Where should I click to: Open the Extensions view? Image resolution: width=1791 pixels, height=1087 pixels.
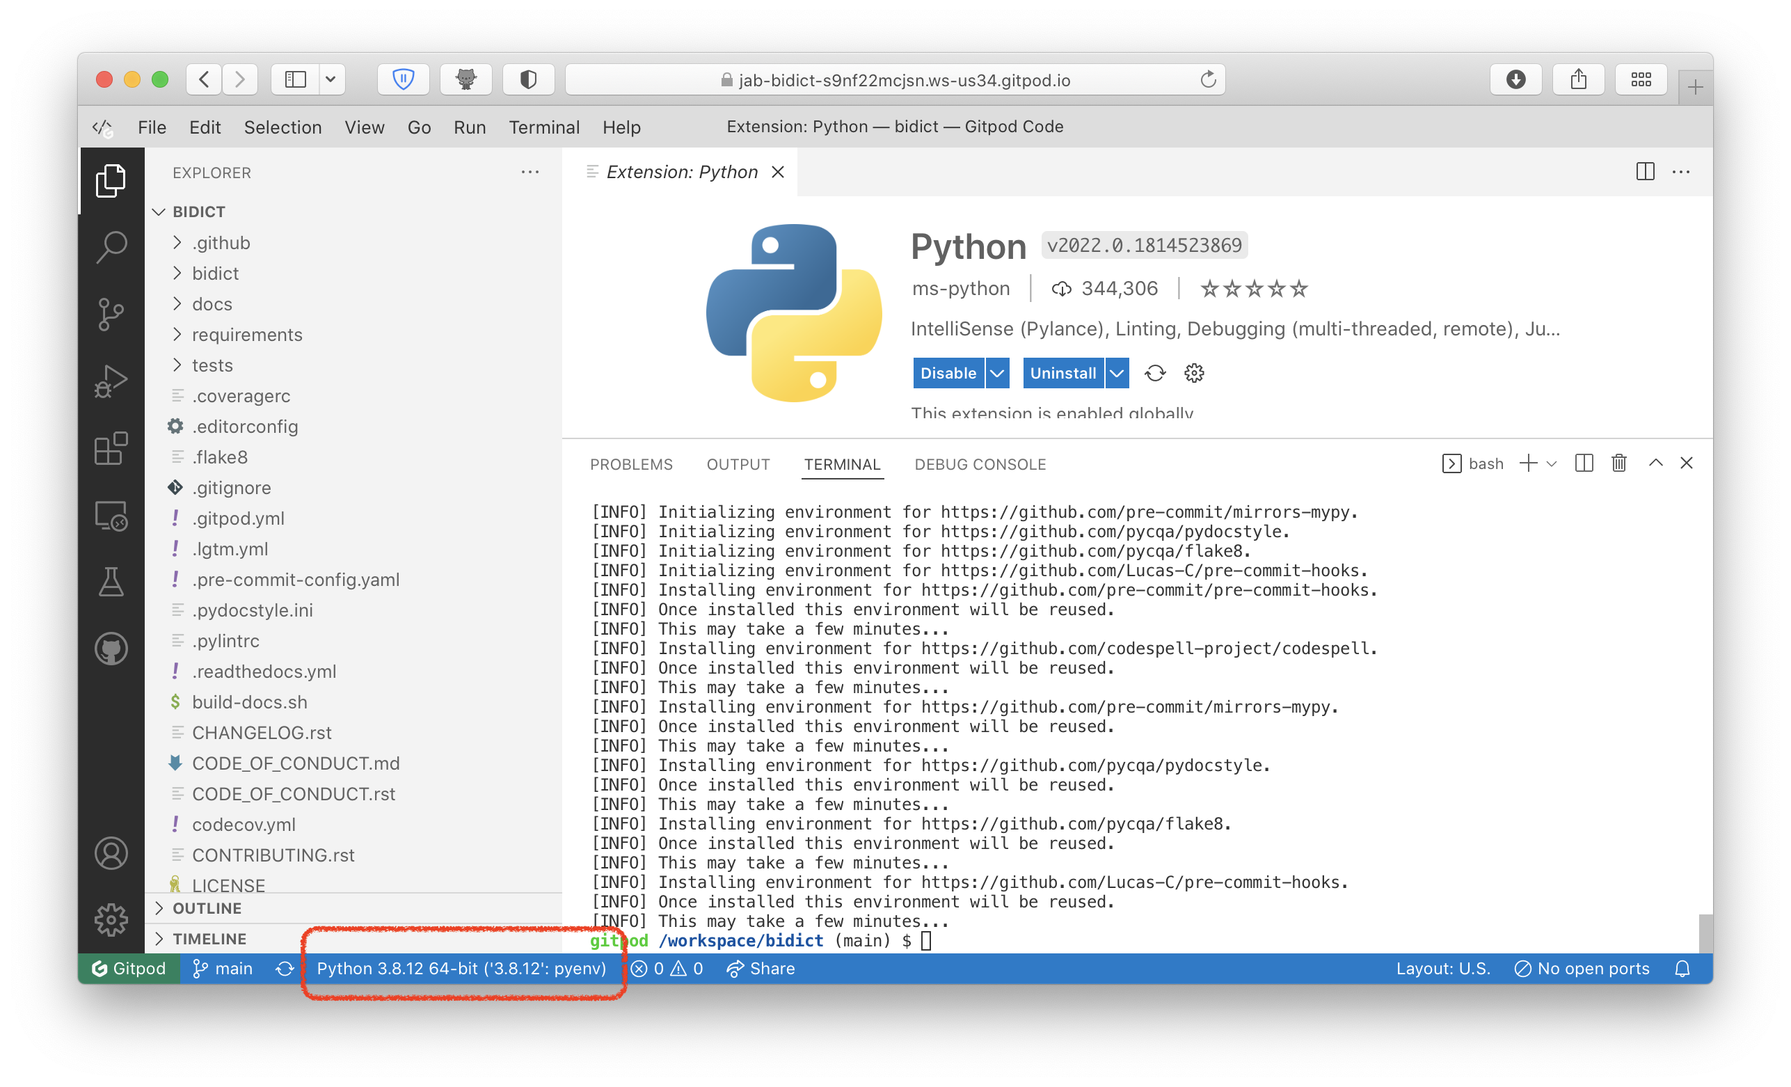111,449
